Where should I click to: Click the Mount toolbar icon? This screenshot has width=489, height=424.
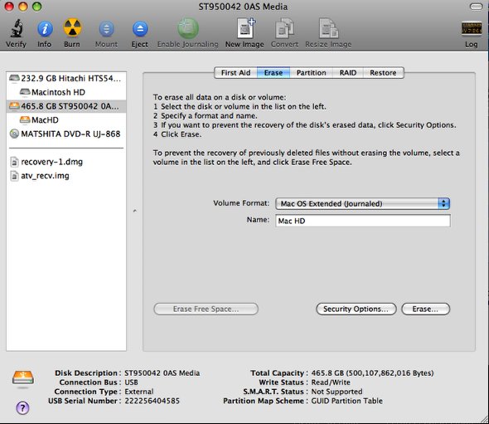[x=106, y=29]
